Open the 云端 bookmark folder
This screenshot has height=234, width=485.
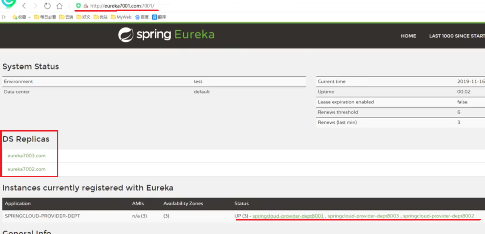tap(66, 17)
